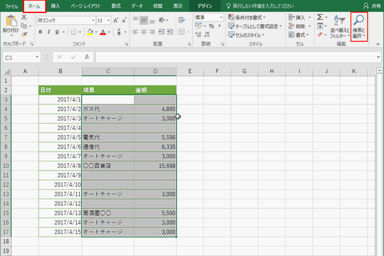The image size is (384, 256).
Task: Toggle middle vertical alignment
Action: (144, 20)
